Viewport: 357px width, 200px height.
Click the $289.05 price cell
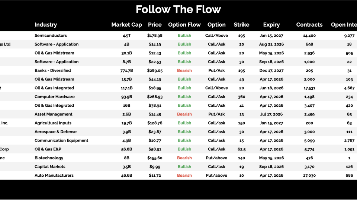pos(155,70)
